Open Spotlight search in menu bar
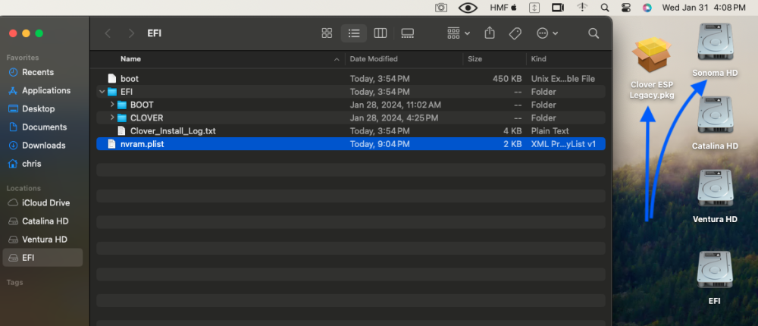The height and width of the screenshot is (326, 758). point(604,8)
